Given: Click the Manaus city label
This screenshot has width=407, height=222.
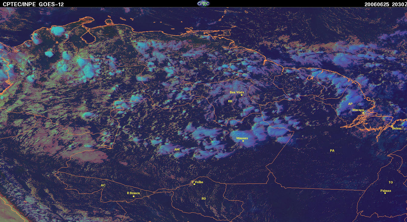Looking at the screenshot, I should click(242, 138).
